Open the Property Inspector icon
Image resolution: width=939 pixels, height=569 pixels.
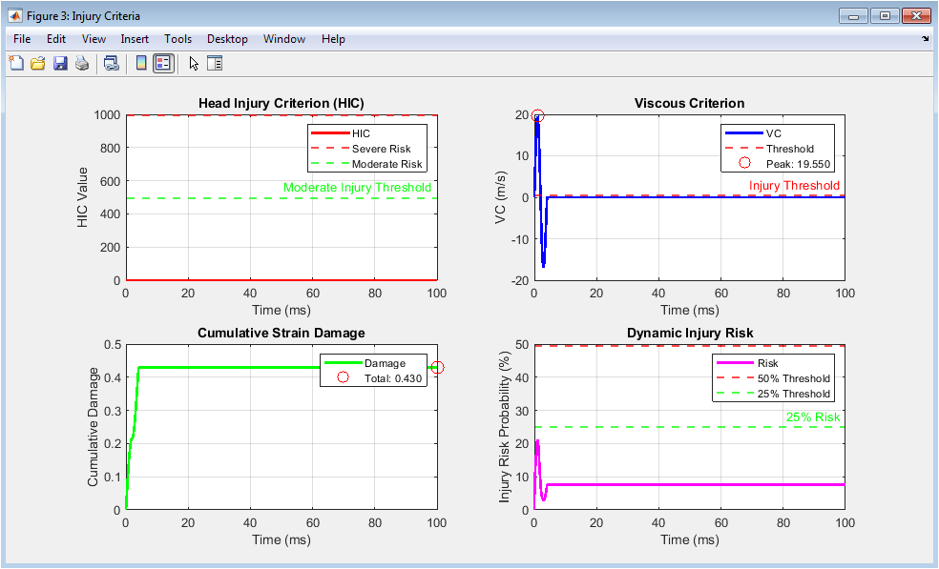[215, 64]
